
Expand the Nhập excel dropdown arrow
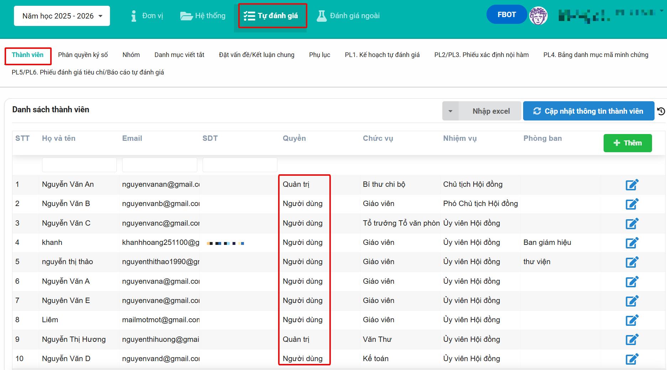click(450, 111)
